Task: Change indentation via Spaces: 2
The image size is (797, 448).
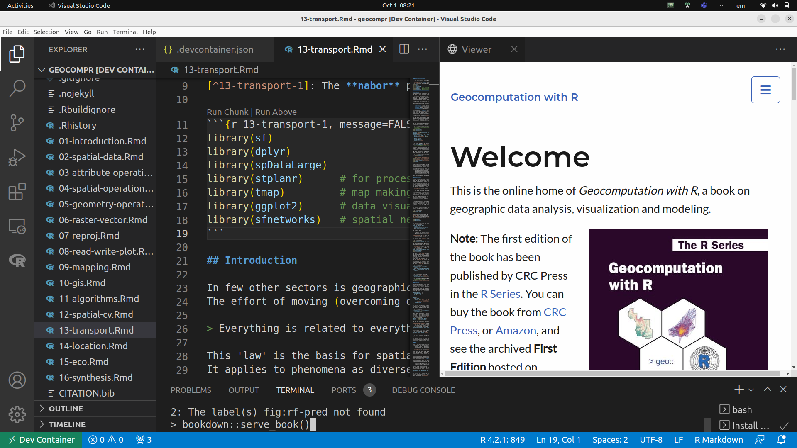Action: point(610,440)
